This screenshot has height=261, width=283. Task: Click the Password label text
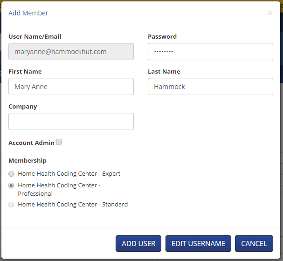162,37
